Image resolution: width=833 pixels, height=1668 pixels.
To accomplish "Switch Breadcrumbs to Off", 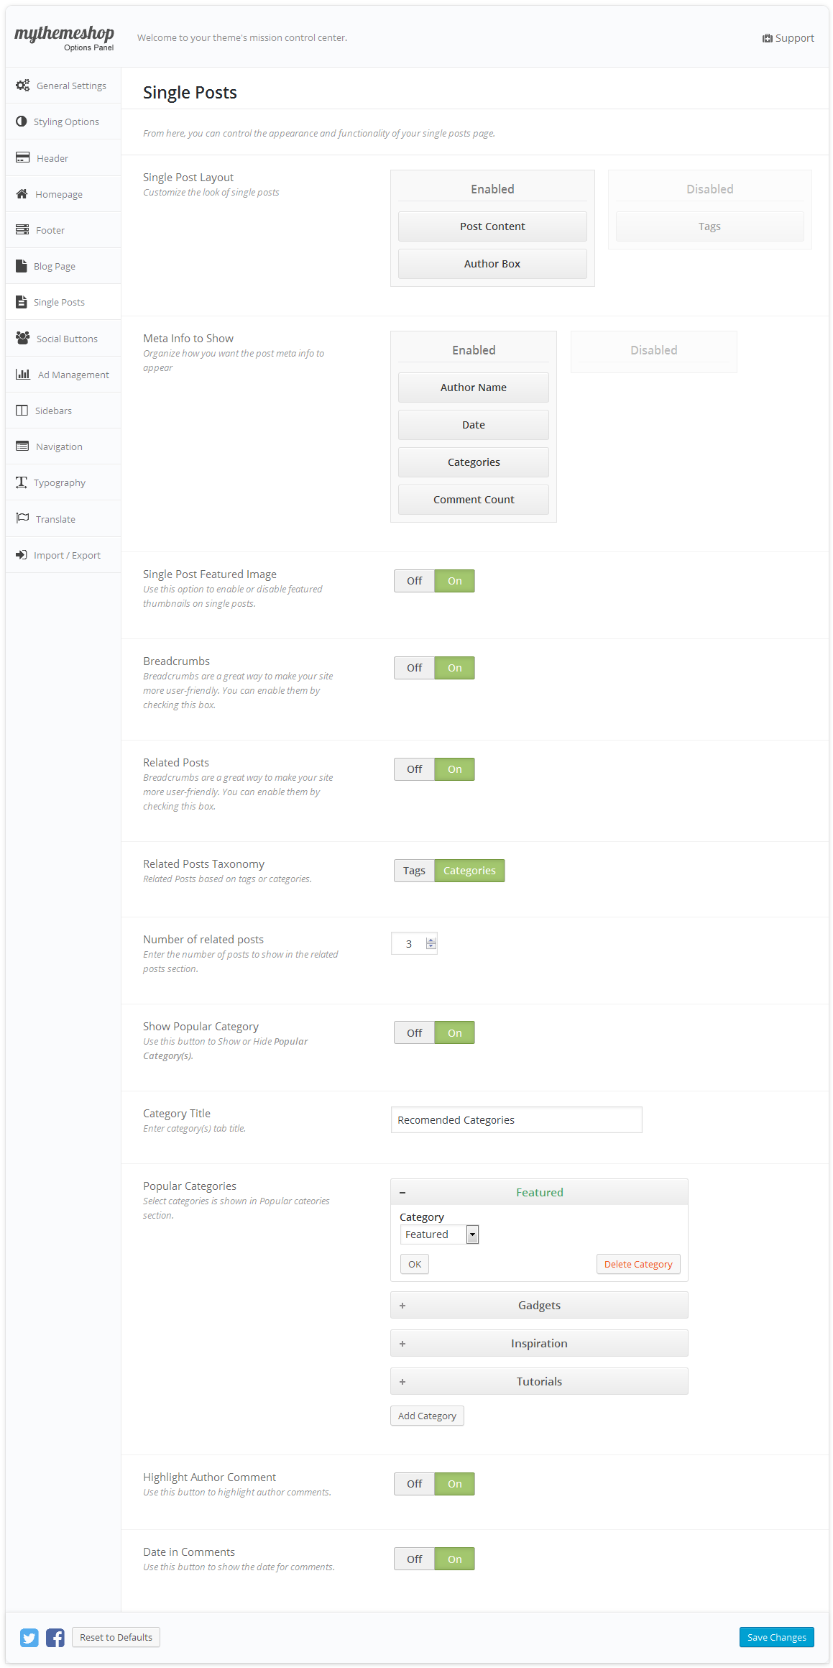I will click(415, 668).
